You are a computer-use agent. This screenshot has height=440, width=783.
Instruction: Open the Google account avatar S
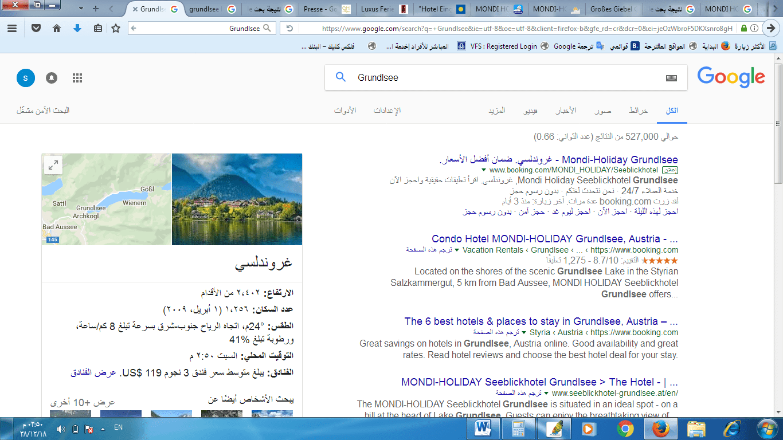pos(26,78)
